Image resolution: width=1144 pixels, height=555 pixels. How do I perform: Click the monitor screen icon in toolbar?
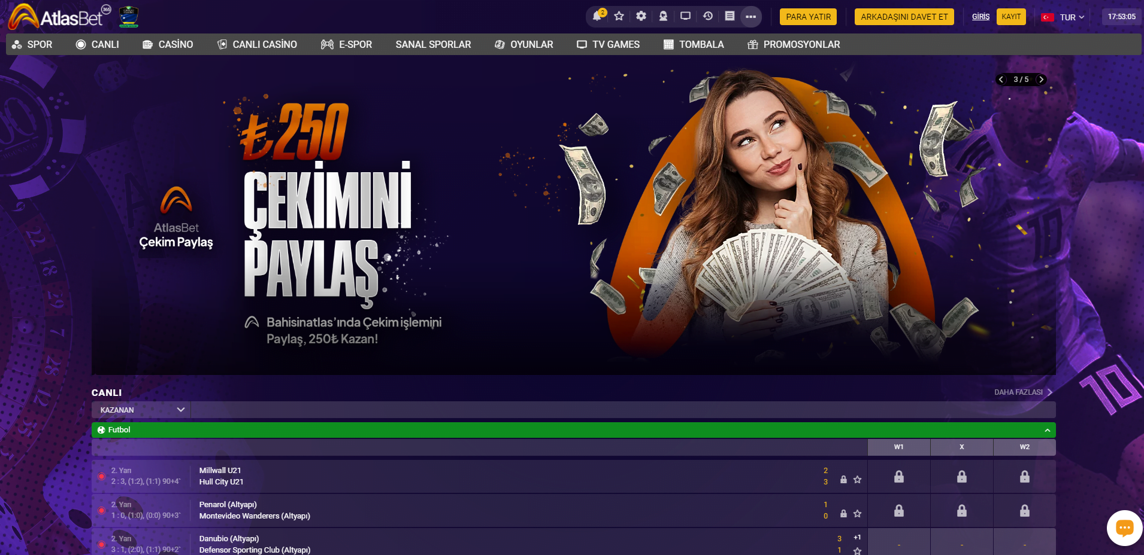pyautogui.click(x=685, y=16)
